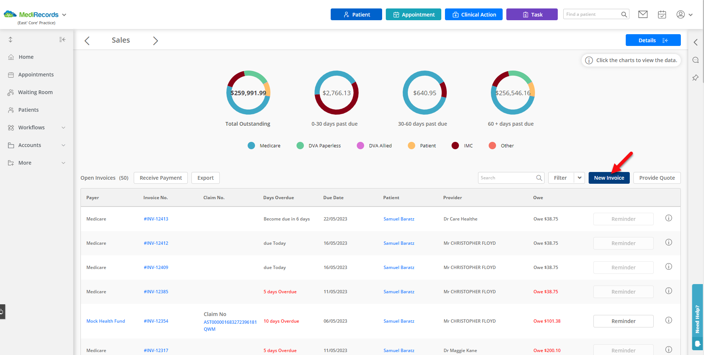
Task: Open Samuel Baratz in INV-12409 row
Action: click(x=399, y=267)
